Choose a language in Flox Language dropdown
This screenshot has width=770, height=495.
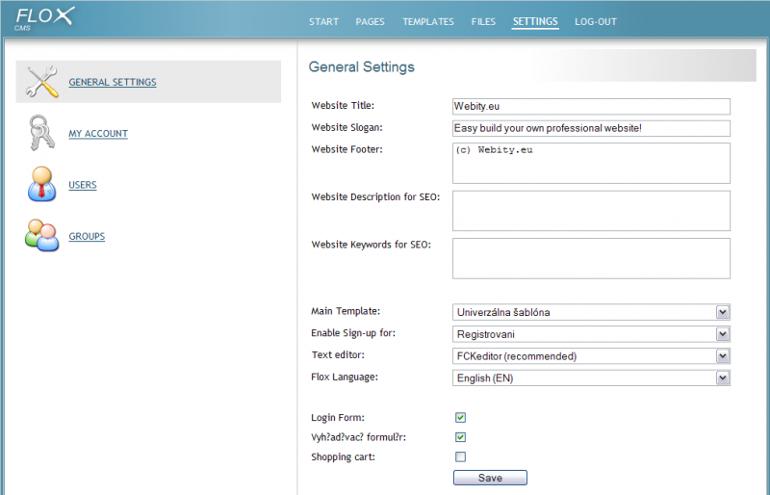(591, 378)
